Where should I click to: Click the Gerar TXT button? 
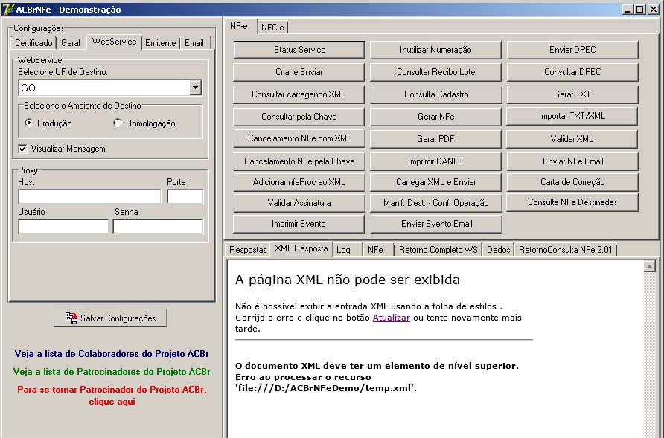tap(572, 94)
